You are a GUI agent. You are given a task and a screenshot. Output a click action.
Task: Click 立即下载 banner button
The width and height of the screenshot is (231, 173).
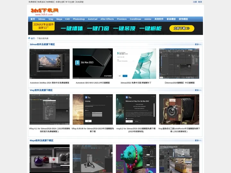click(x=182, y=29)
